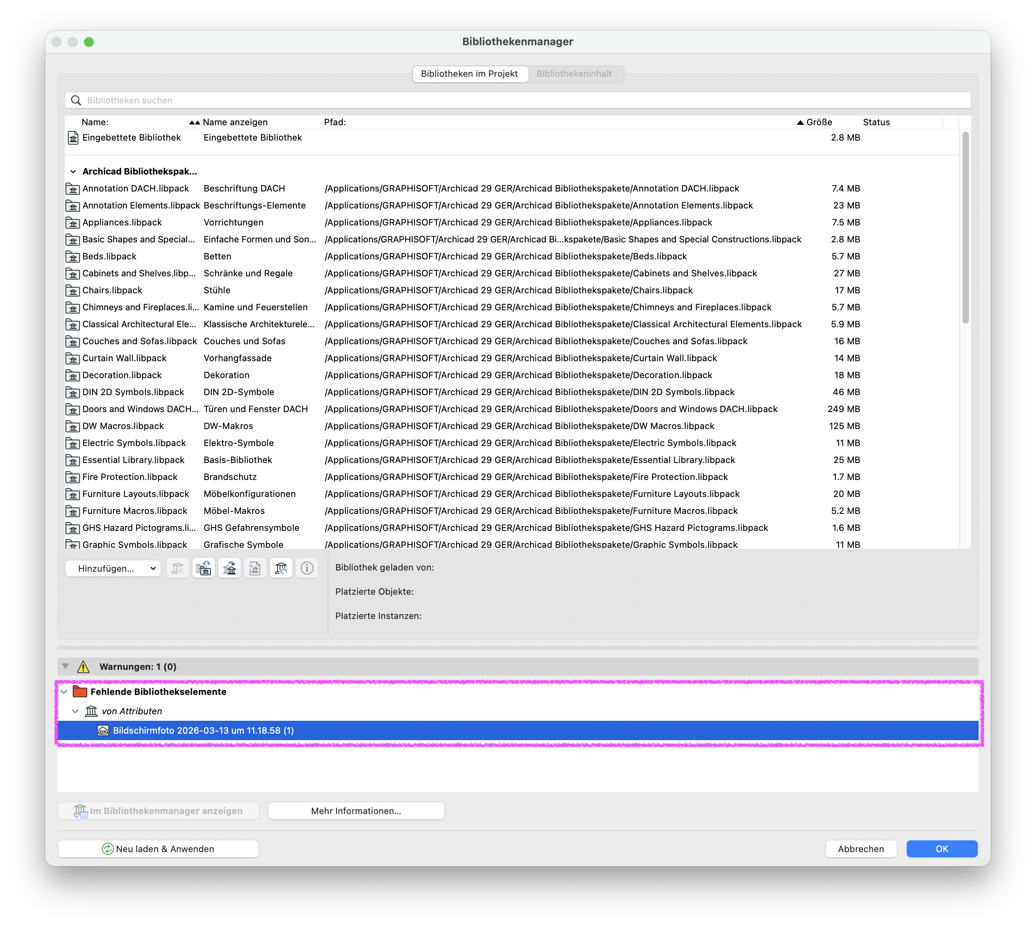Click the DW Macros.libpack package icon
Screen dimensions: 1036x926
pos(73,426)
